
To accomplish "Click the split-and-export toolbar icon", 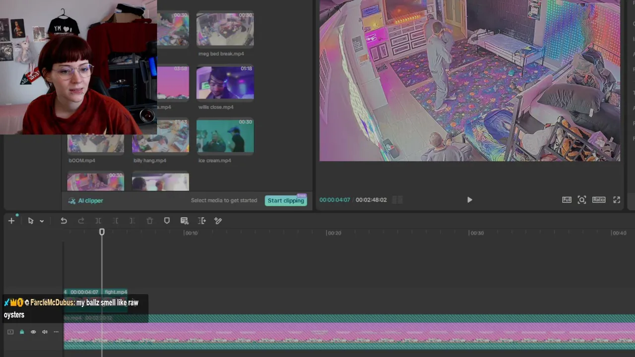I will [x=202, y=221].
